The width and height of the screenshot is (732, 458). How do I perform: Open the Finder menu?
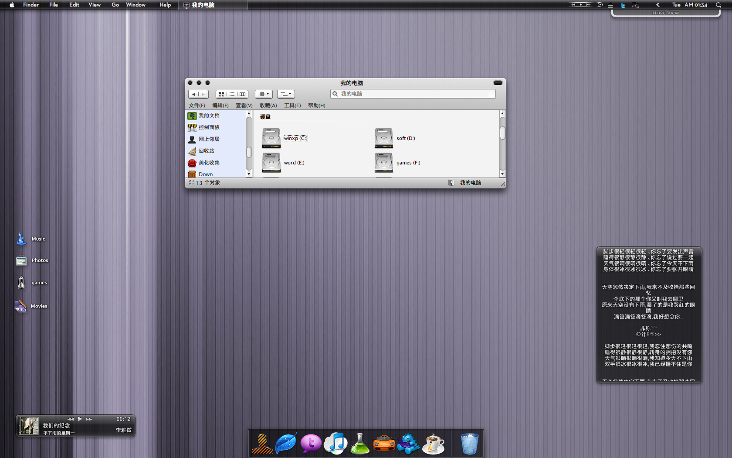[x=31, y=5]
